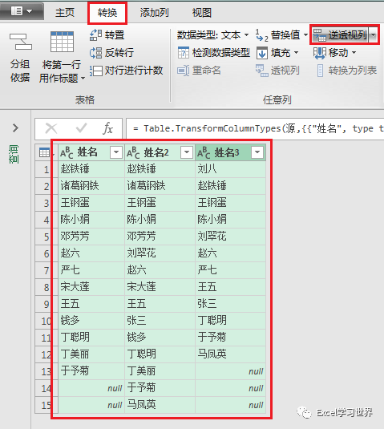Image resolution: width=384 pixels, height=429 pixels.
Task: Click the 将第一行用作标题 table icon
Action: [x=62, y=42]
